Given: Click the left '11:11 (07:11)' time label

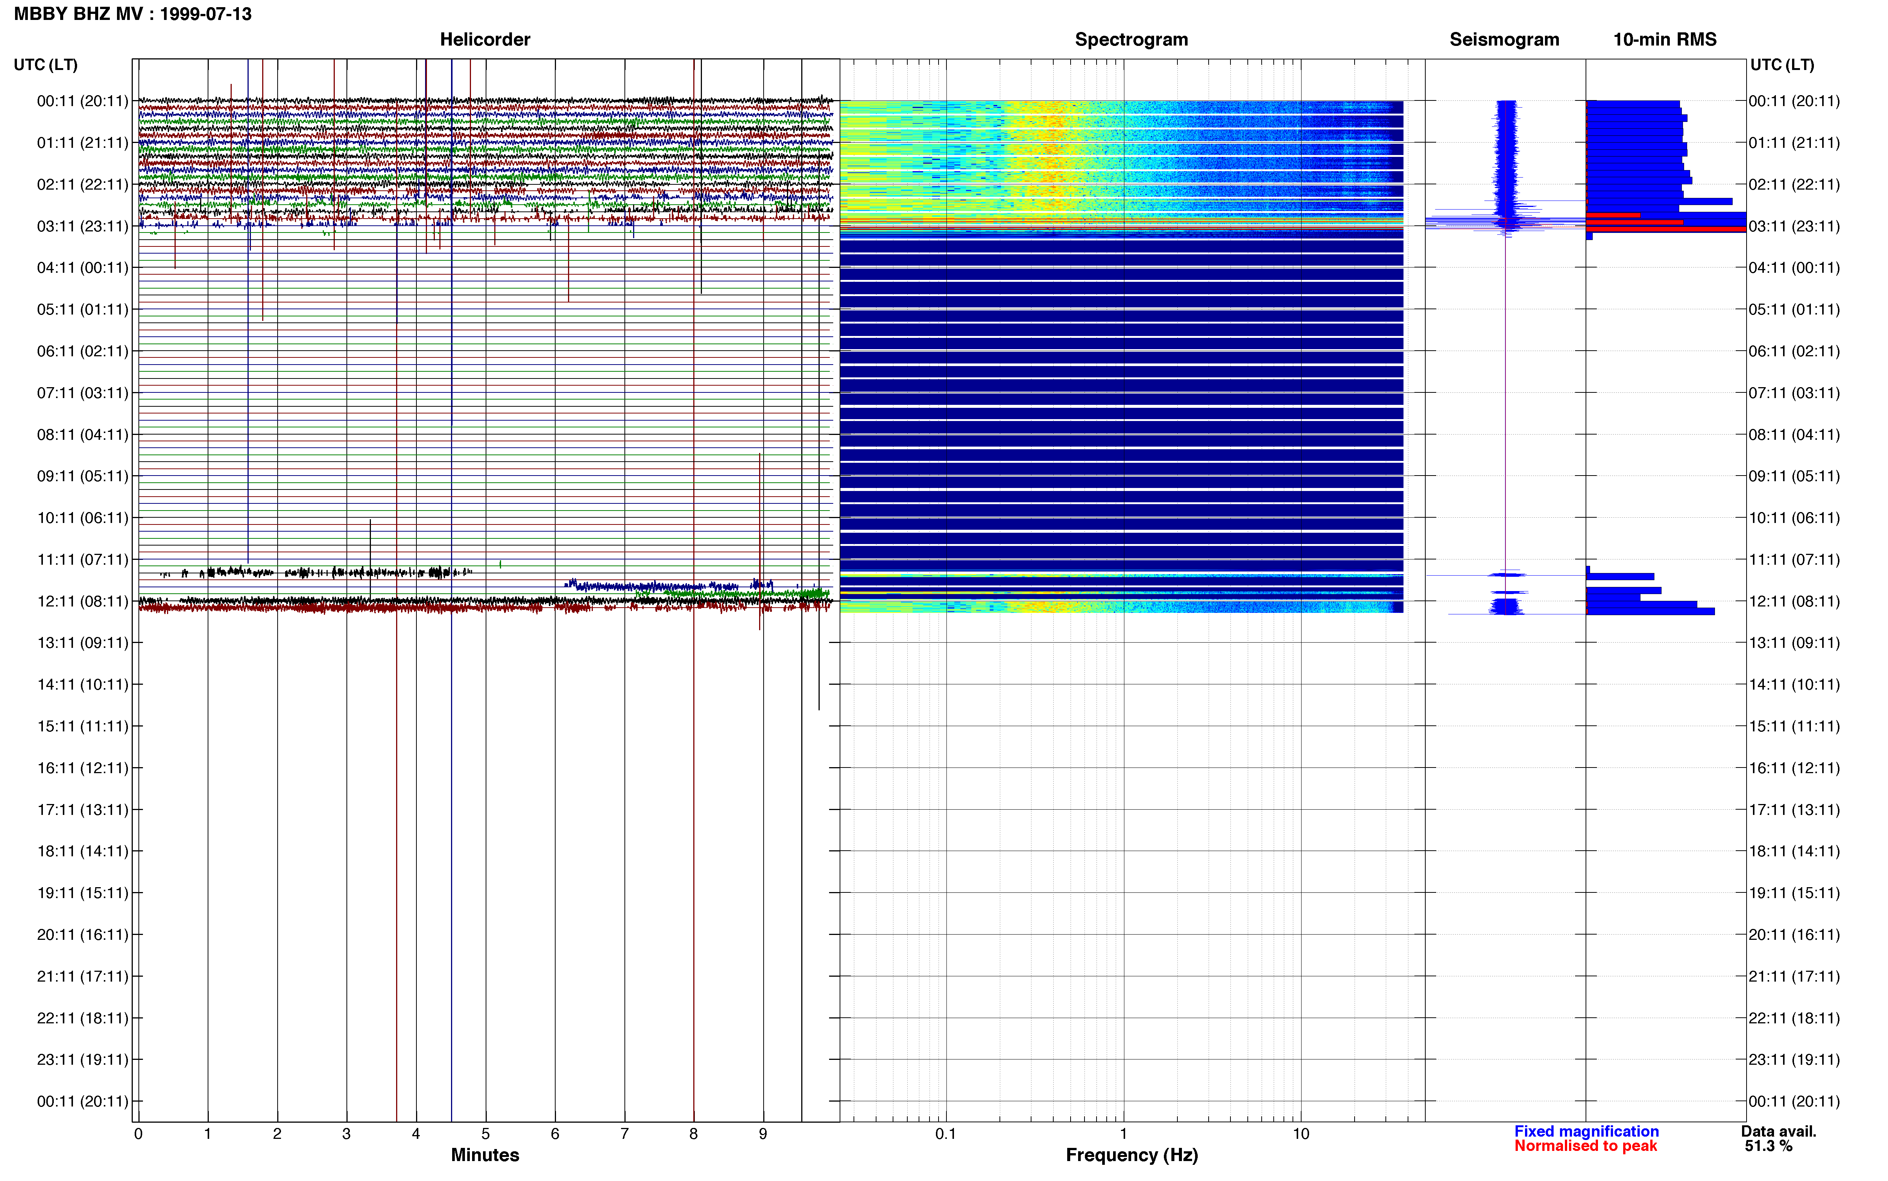Looking at the screenshot, I should coord(83,559).
